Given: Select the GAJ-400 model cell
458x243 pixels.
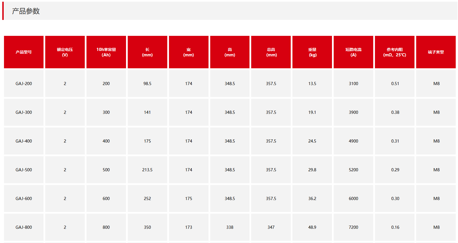Looking at the screenshot, I should (24, 141).
